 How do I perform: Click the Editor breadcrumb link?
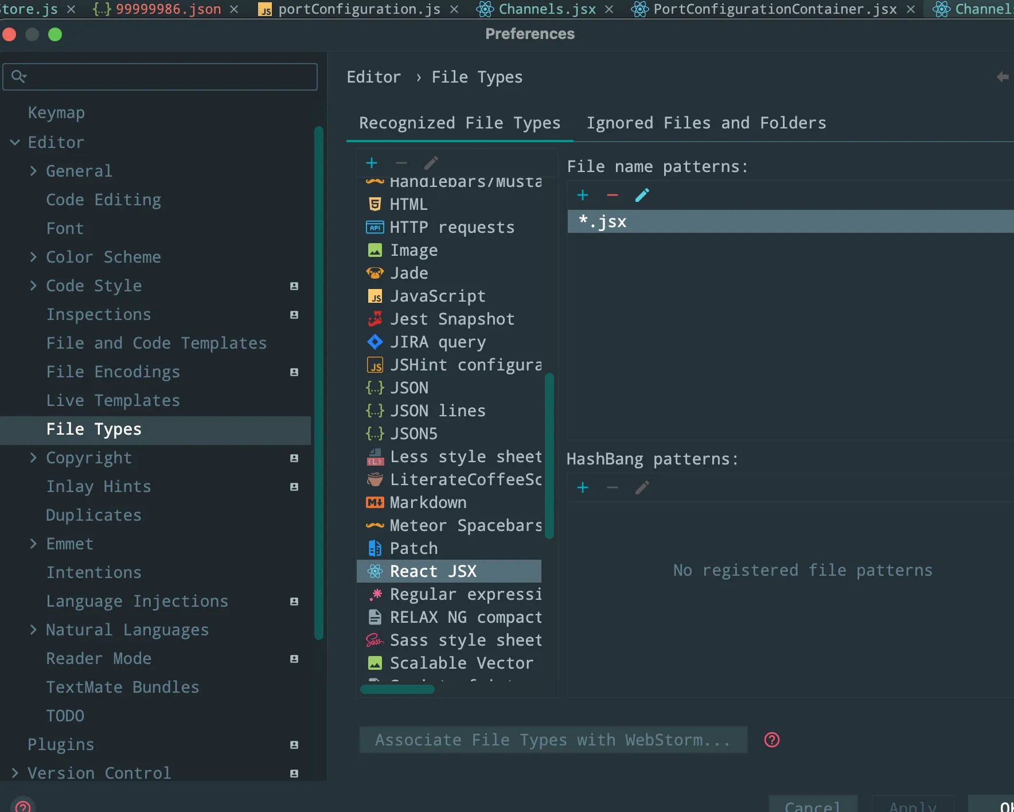[374, 77]
